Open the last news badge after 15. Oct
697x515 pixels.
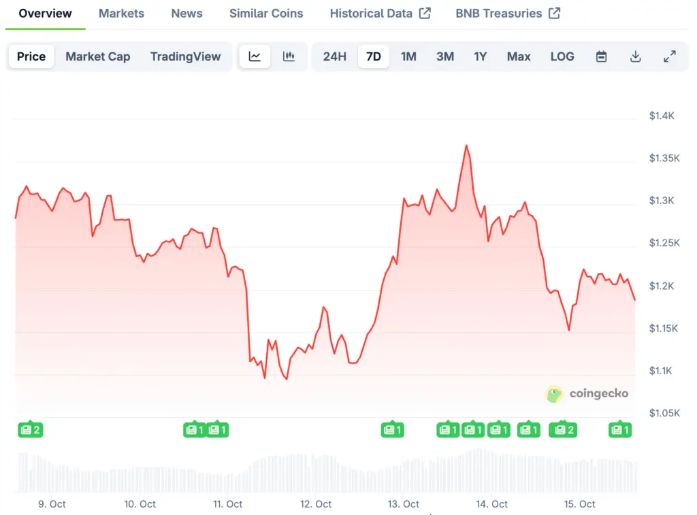[619, 429]
